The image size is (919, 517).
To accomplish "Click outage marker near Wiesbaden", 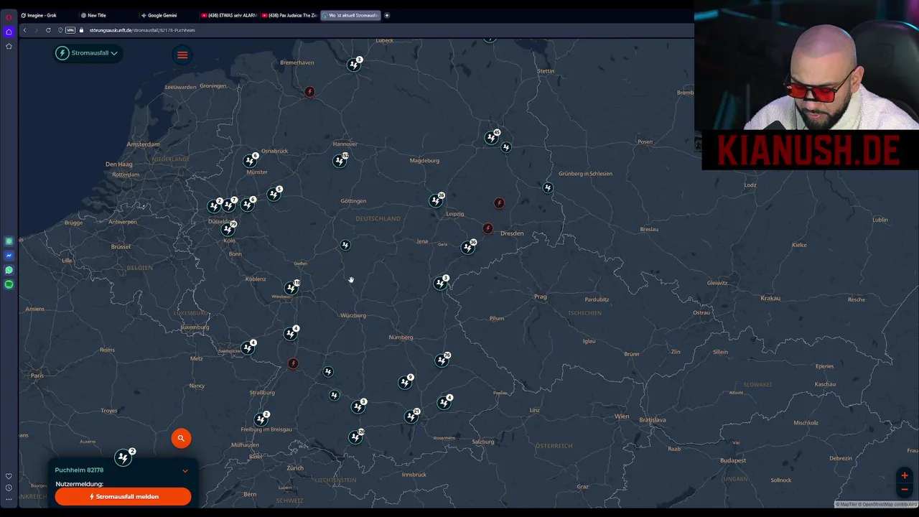I will point(291,287).
